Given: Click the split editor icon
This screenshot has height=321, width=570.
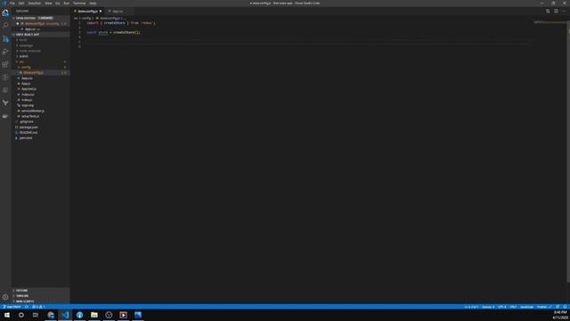Looking at the screenshot, I should pyautogui.click(x=556, y=12).
